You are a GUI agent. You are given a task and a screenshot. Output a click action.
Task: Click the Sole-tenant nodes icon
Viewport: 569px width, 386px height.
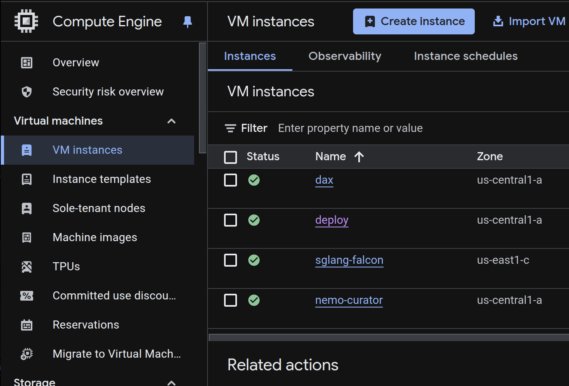pyautogui.click(x=27, y=208)
